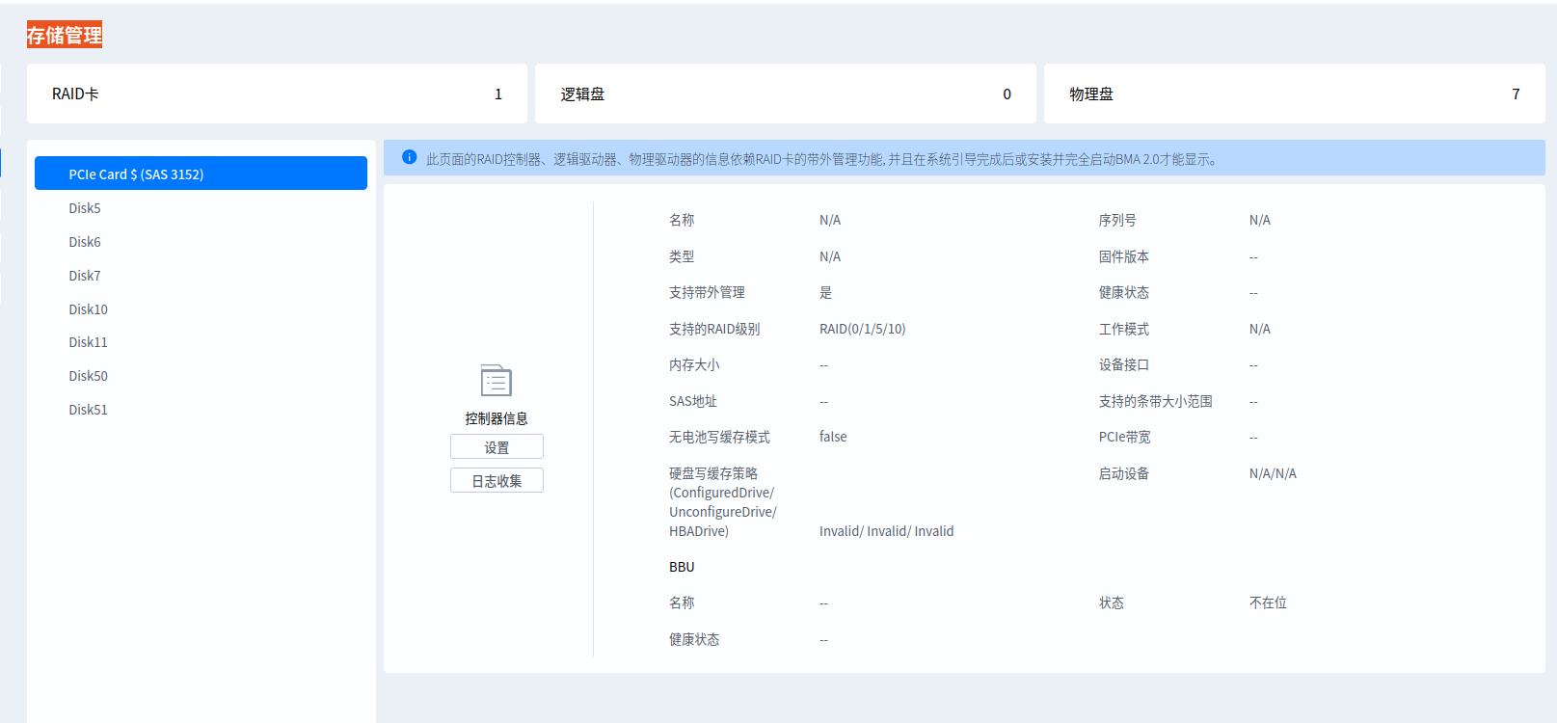The image size is (1557, 723).
Task: Click the RAID卡 summary card
Action: [x=277, y=94]
